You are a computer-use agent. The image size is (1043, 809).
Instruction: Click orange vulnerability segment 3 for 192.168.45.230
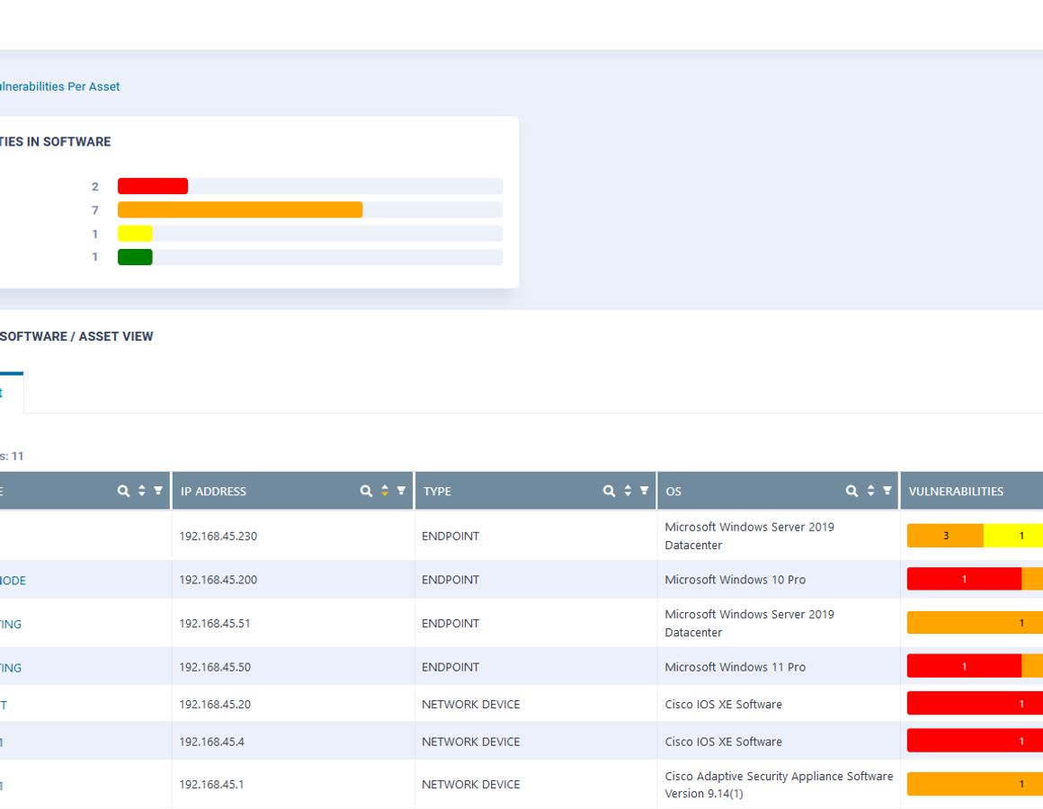click(x=945, y=536)
